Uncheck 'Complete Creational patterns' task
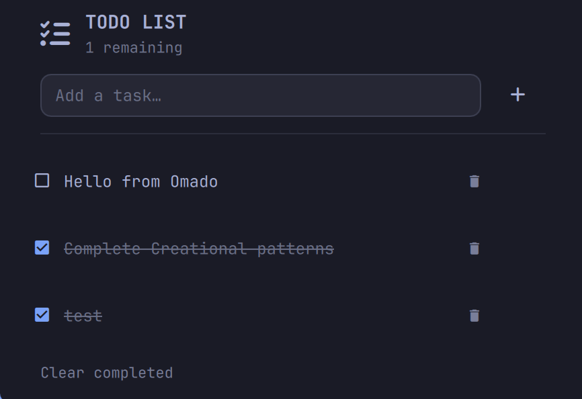The height and width of the screenshot is (399, 582). click(42, 248)
